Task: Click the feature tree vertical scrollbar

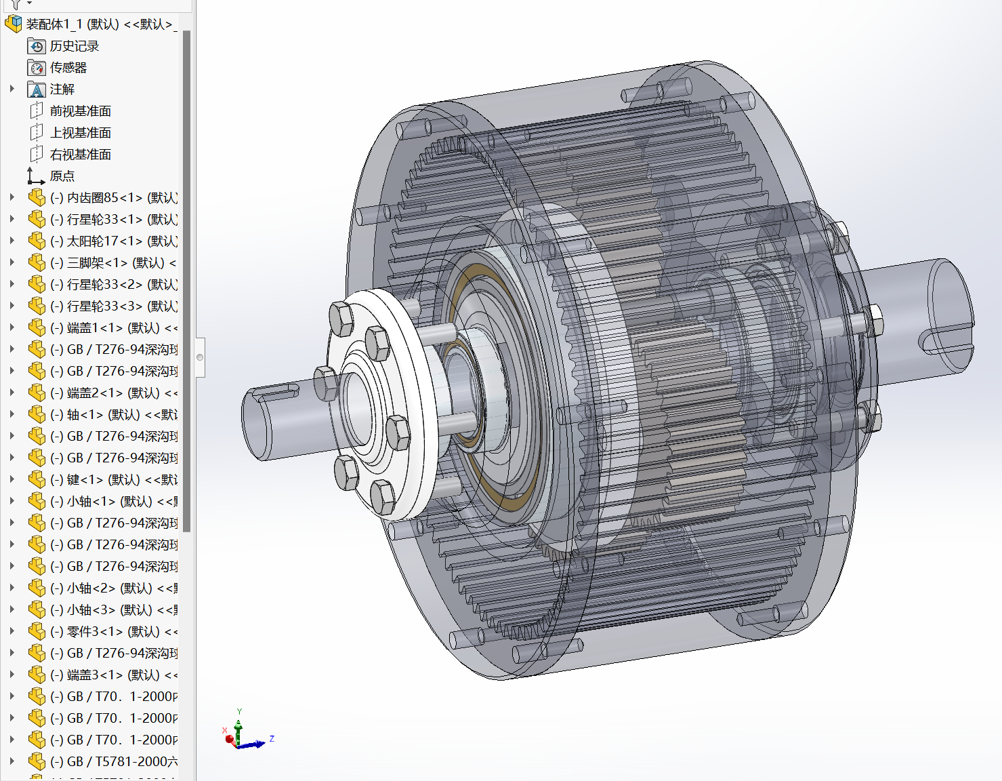Action: pyautogui.click(x=187, y=271)
